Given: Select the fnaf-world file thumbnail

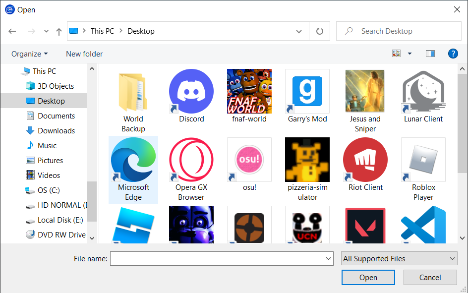Looking at the screenshot, I should click(x=249, y=91).
